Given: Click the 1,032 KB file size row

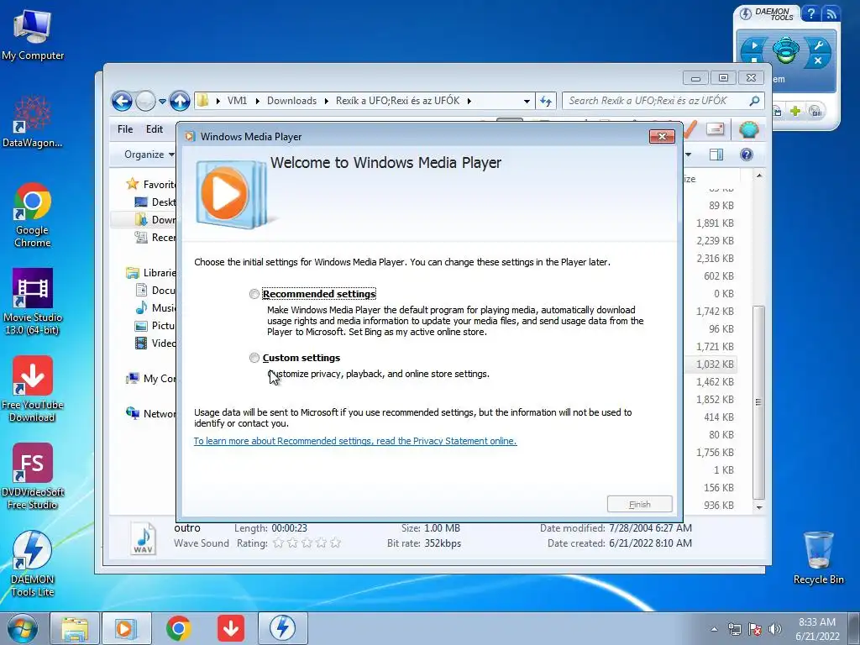Looking at the screenshot, I should click(711, 364).
